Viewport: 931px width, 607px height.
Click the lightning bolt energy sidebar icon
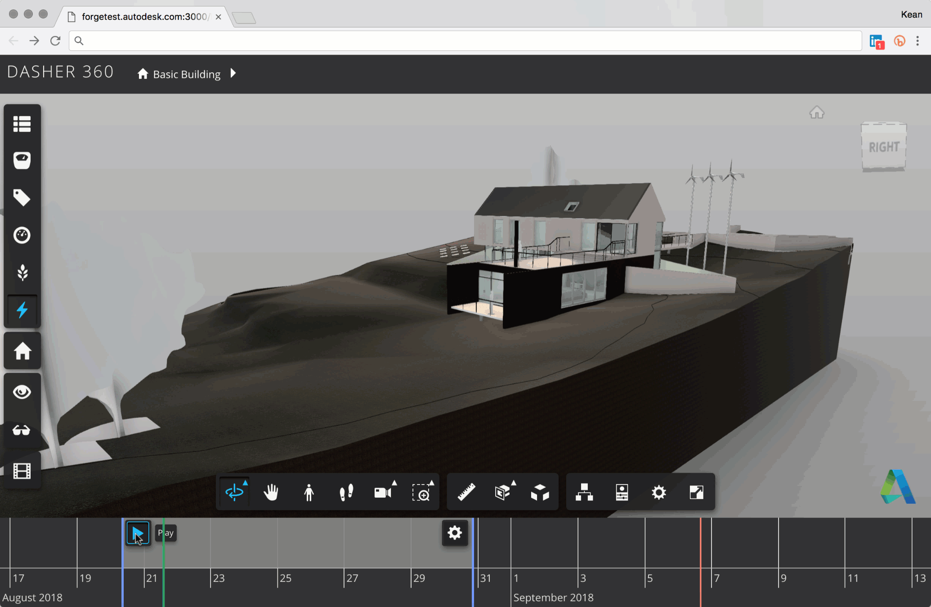pyautogui.click(x=22, y=310)
